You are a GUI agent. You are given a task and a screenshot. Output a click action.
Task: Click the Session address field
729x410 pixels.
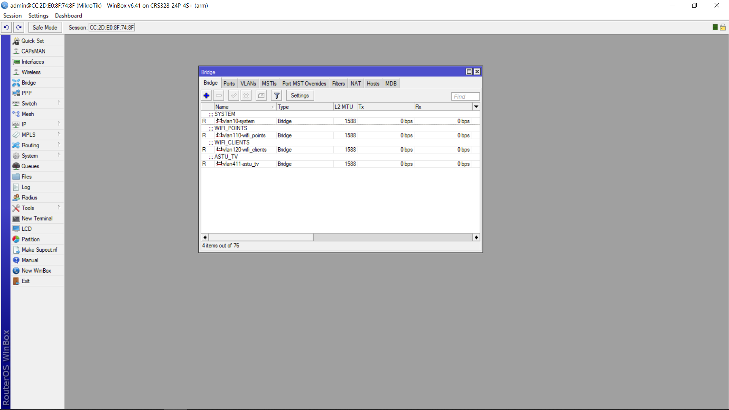pyautogui.click(x=112, y=27)
